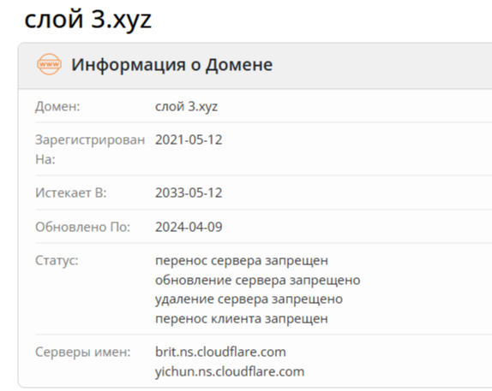The height and width of the screenshot is (391, 492).
Task: Click the Зарегистрирован На label
Action: (90, 150)
